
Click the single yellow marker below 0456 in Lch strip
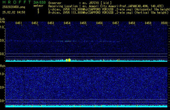[104, 60]
